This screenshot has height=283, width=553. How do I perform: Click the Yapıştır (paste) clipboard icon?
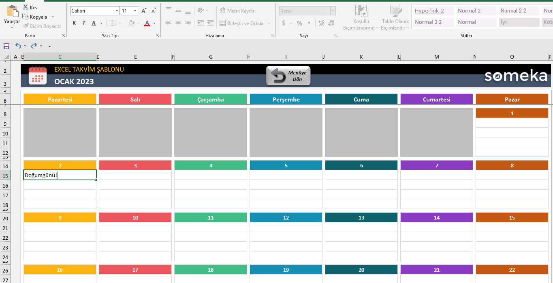coord(12,12)
